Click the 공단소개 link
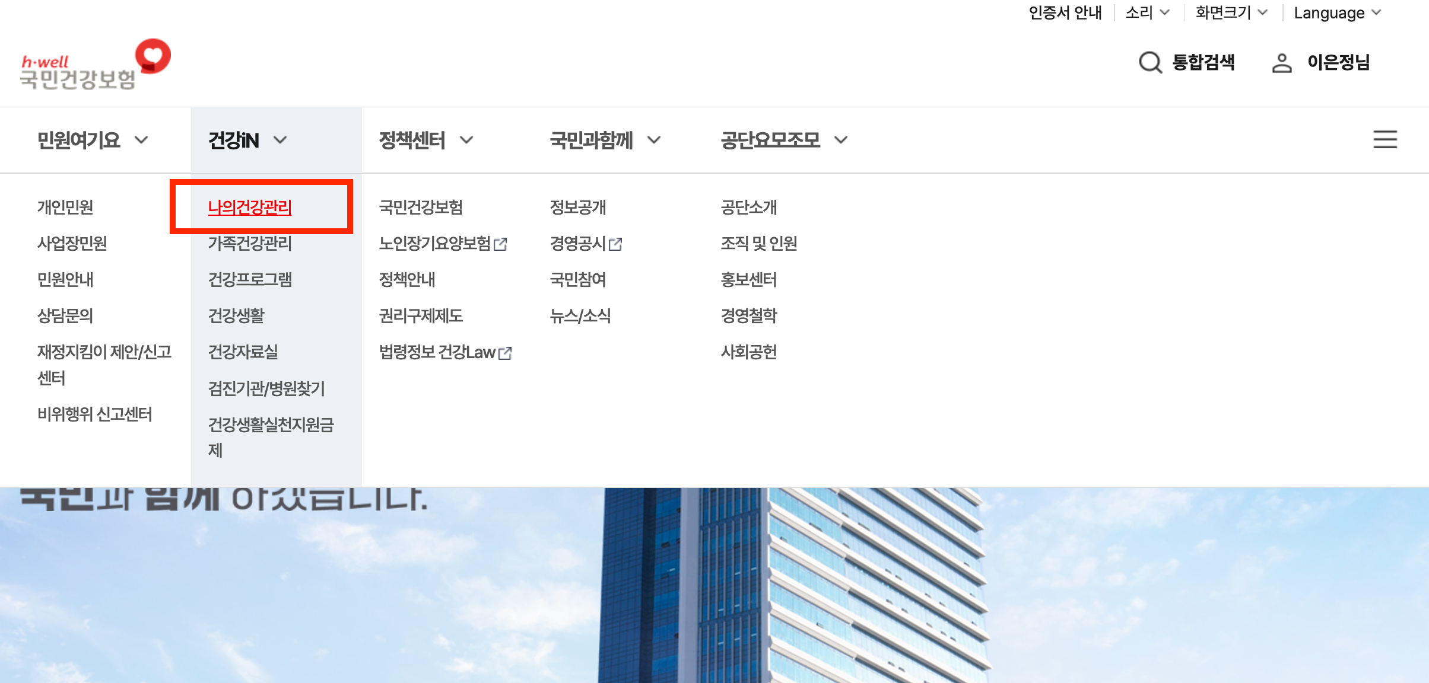 tap(748, 207)
